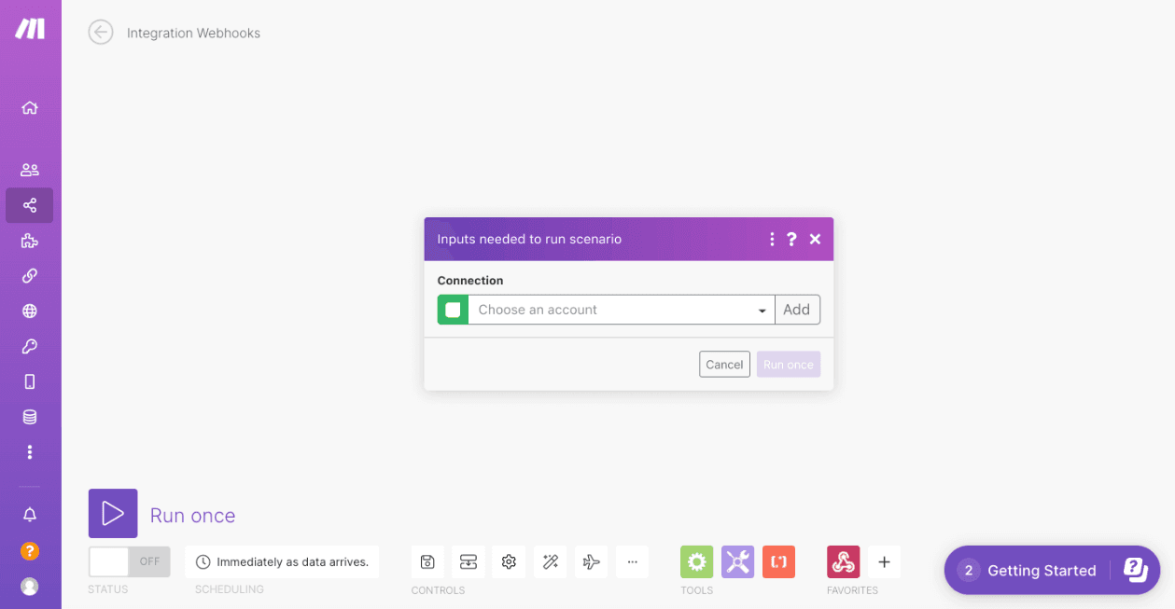
Task: Open Keys icon in sidebar
Action: coord(30,347)
